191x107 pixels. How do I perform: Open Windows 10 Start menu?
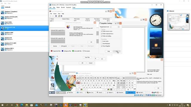click(2, 105)
